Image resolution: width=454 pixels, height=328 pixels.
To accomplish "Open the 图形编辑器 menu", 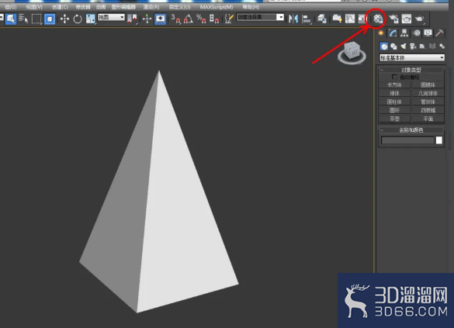I will click(x=123, y=7).
